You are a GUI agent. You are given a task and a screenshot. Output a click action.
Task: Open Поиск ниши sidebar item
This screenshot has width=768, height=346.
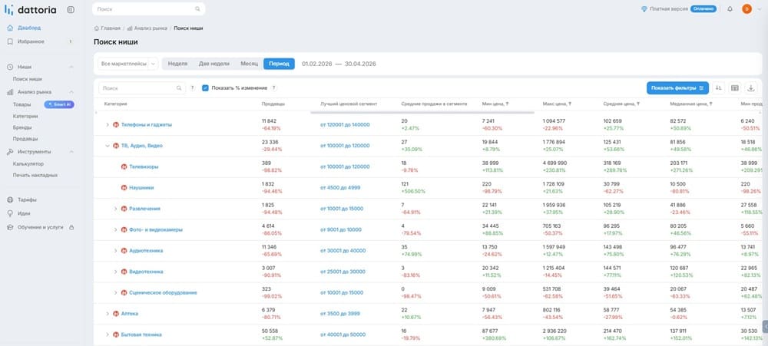(x=28, y=79)
